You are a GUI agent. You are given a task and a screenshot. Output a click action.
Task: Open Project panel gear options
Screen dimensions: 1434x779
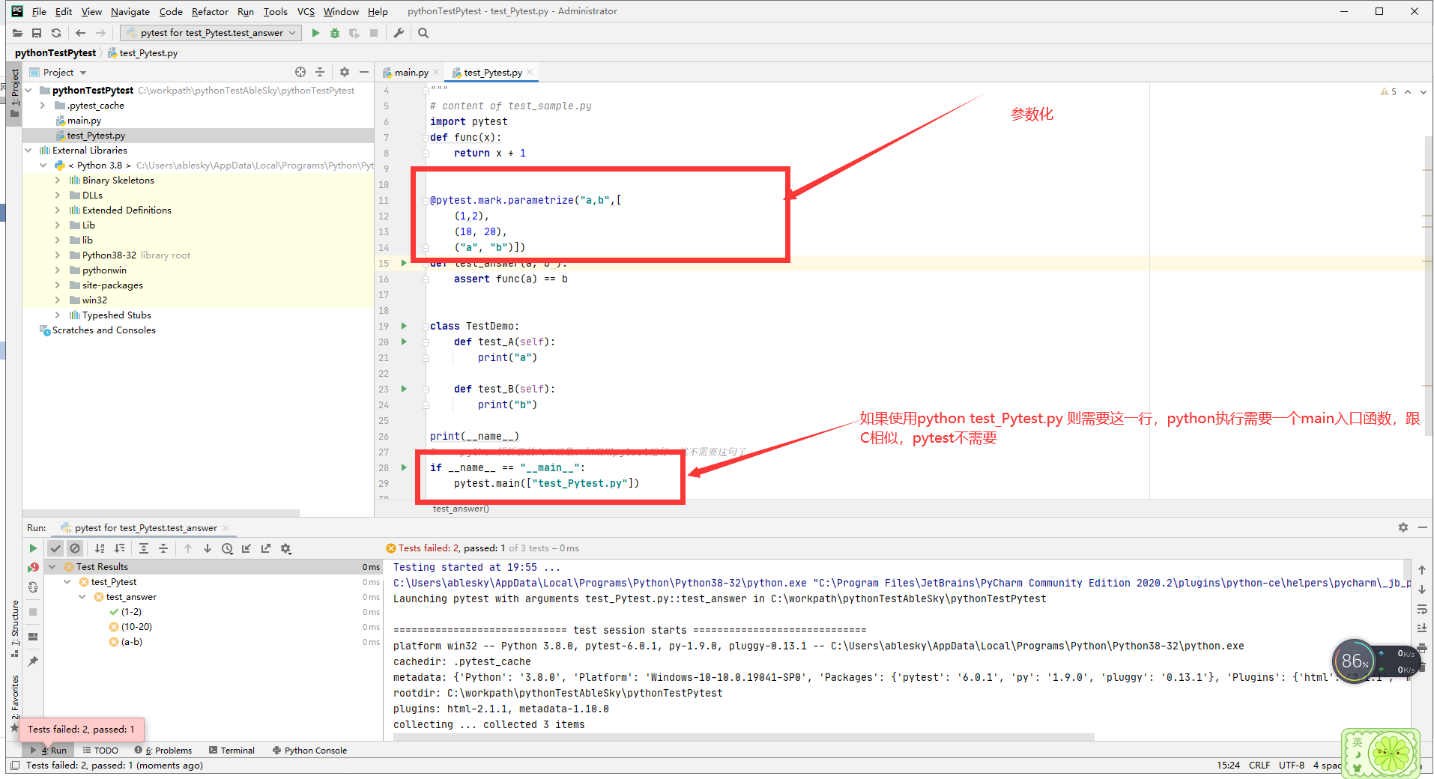[x=345, y=72]
